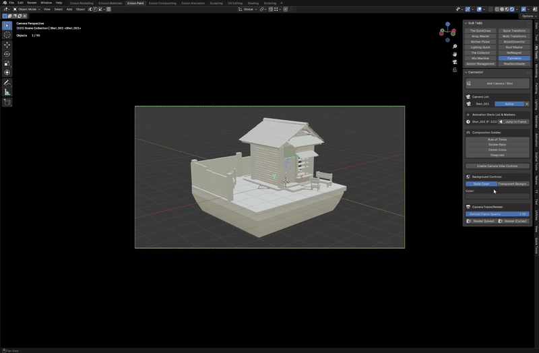The image size is (539, 353).
Task: Click the Zoom view magnifier icon
Action: [x=455, y=46]
